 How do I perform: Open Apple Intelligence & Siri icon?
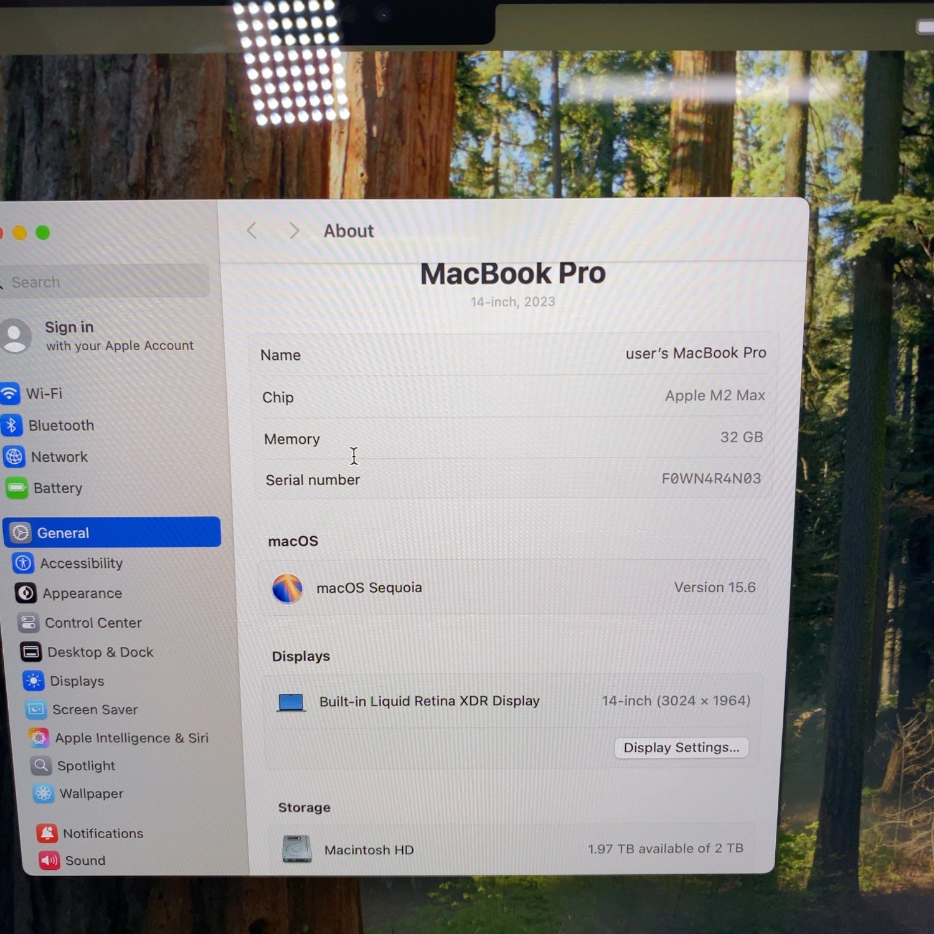point(39,738)
